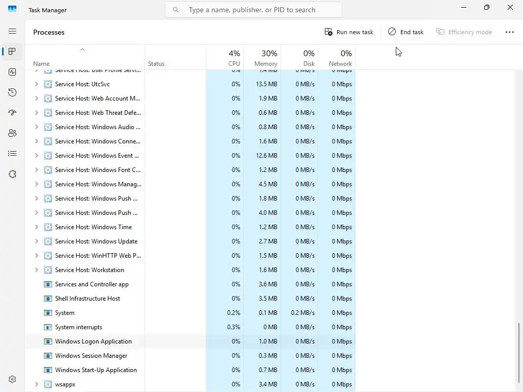Viewport: 523px width, 392px height.
Task: Click the search box field
Action: [x=253, y=10]
